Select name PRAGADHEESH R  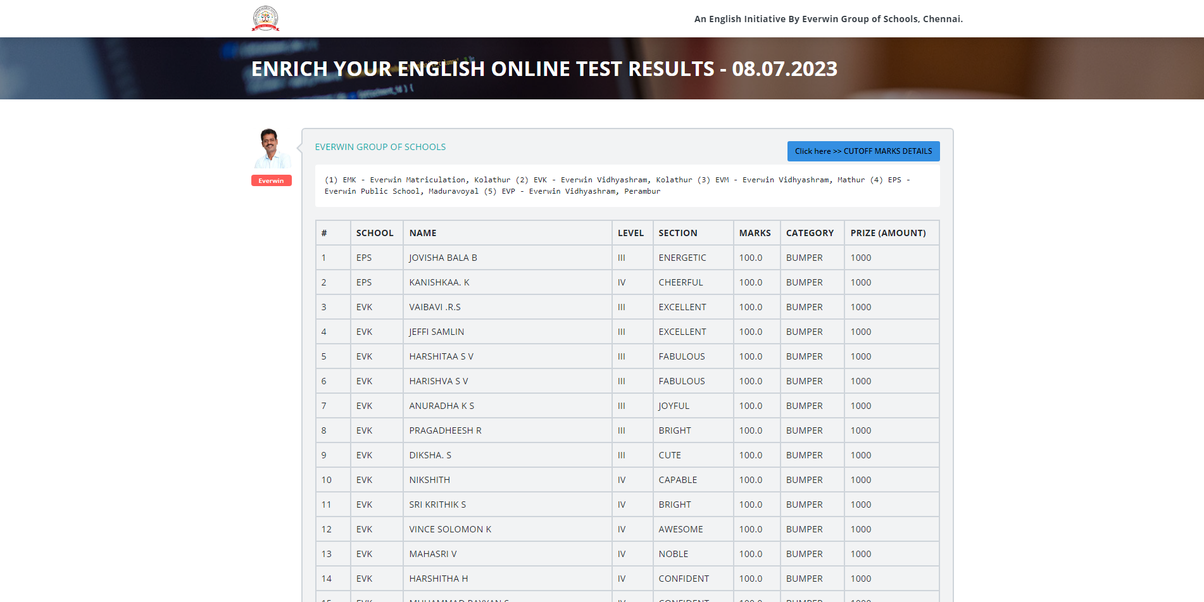tap(446, 430)
